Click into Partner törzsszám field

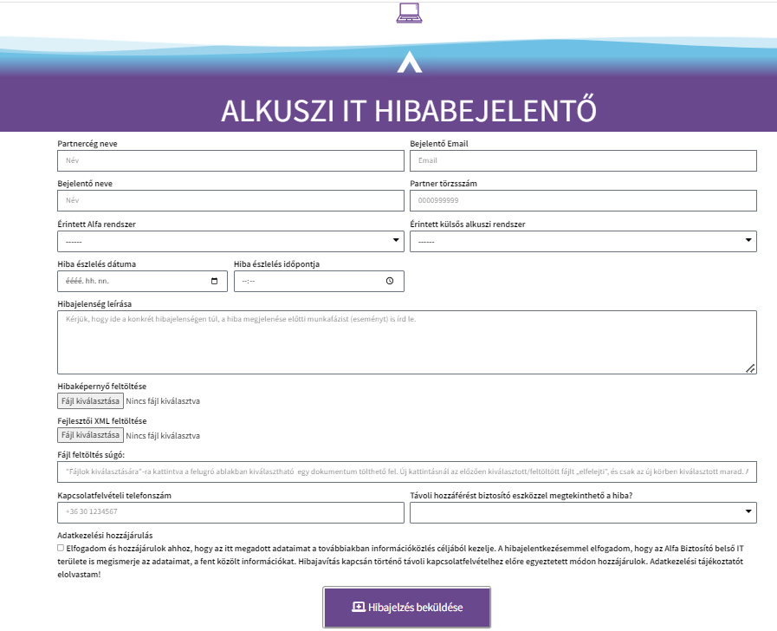click(x=583, y=201)
